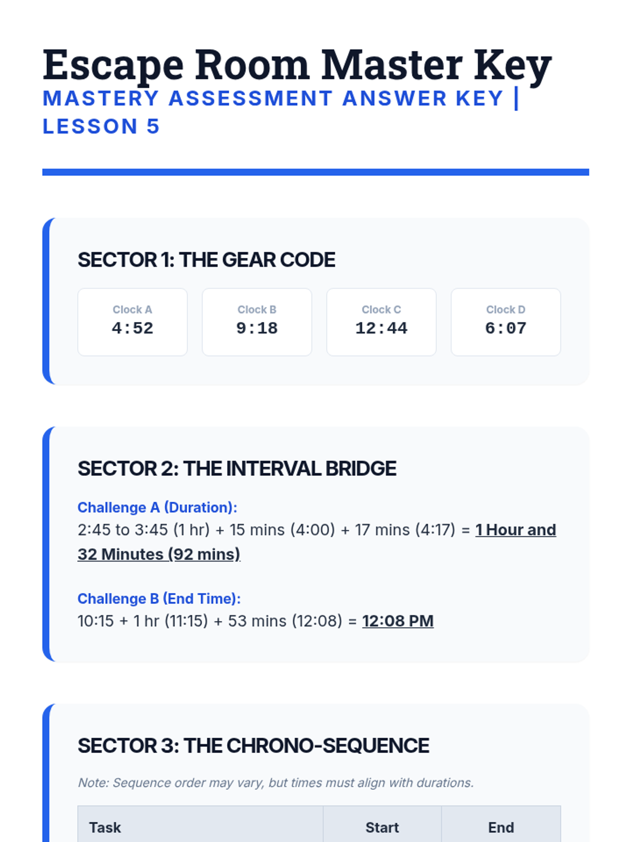The width and height of the screenshot is (631, 842).
Task: Click the 10:15 + 1 hr calculation line
Action: coord(256,621)
